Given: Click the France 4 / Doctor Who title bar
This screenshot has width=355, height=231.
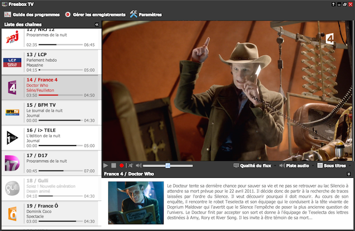Looking at the screenshot, I should [x=227, y=174].
